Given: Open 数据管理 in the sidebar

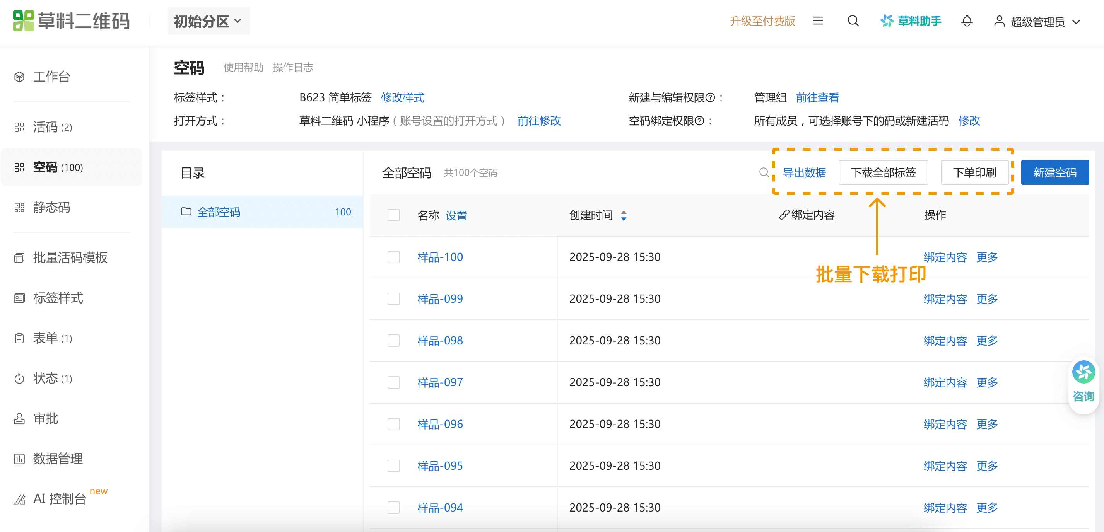Looking at the screenshot, I should click(58, 459).
